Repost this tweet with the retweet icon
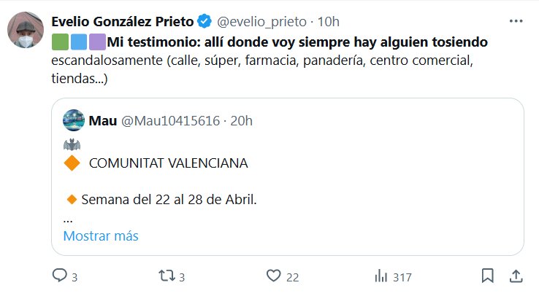Image resolution: width=539 pixels, height=296 pixels. [166, 276]
